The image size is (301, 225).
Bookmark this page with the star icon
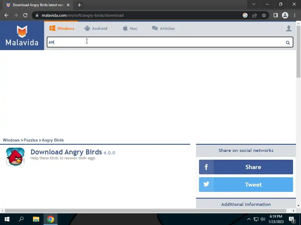(x=264, y=15)
